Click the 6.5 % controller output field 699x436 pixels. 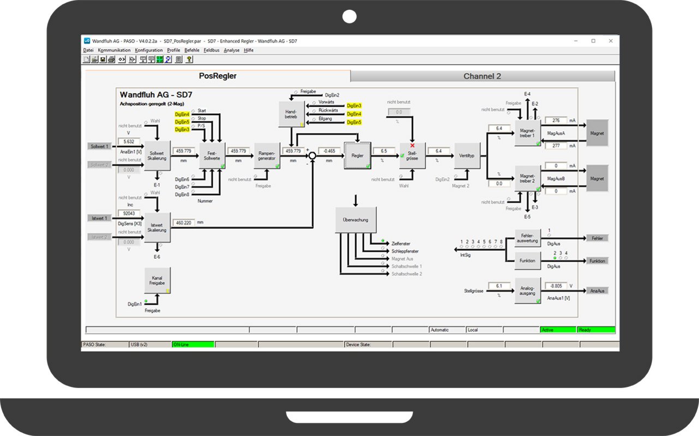384,151
